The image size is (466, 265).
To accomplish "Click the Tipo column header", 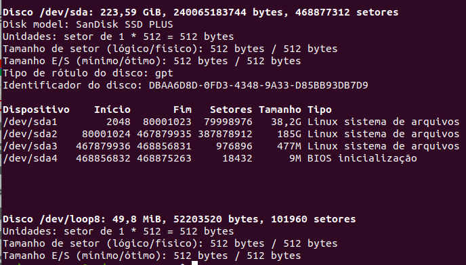I will point(320,110).
